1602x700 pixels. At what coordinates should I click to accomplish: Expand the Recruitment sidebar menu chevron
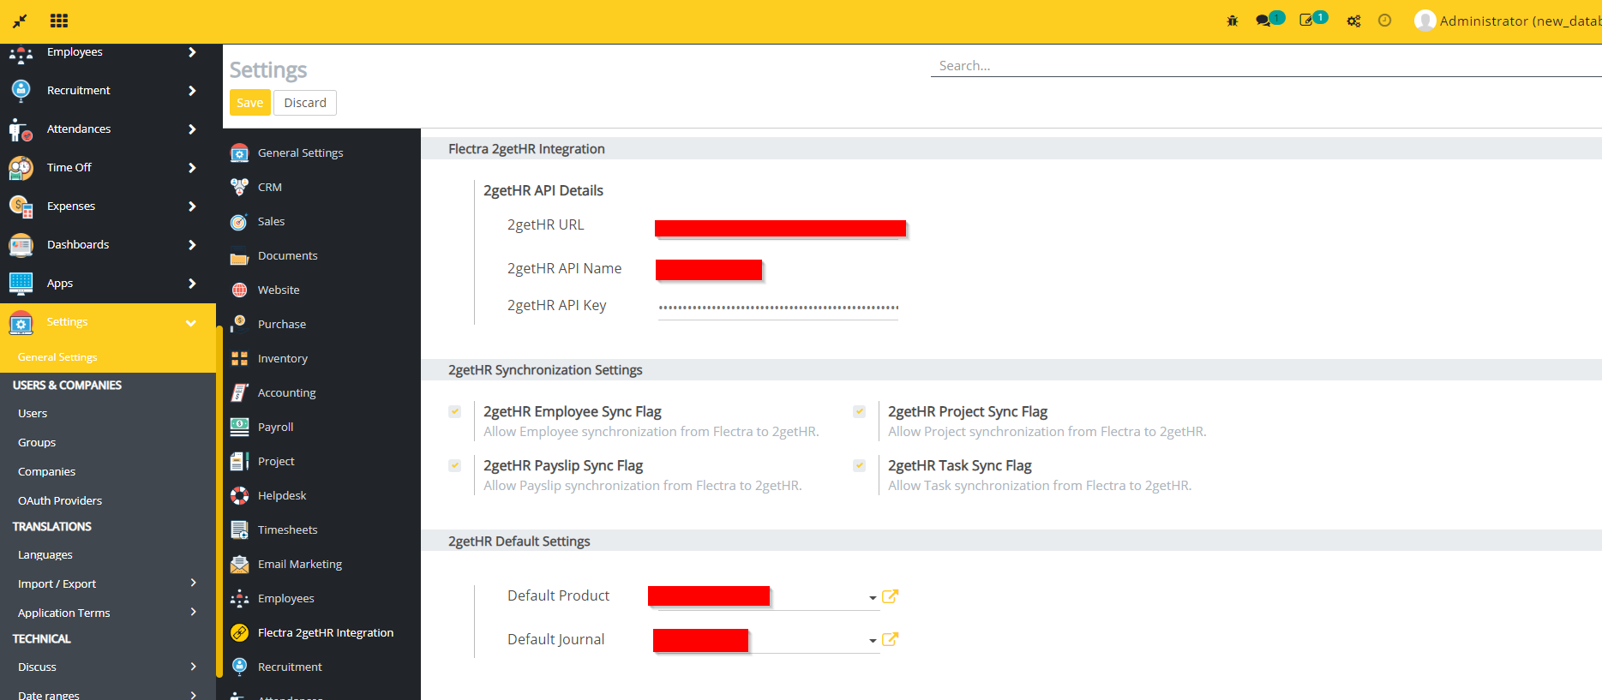[x=192, y=91]
